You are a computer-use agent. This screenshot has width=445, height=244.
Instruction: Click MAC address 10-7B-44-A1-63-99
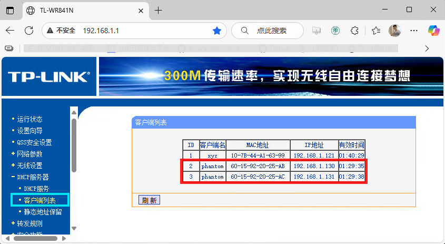click(x=258, y=155)
